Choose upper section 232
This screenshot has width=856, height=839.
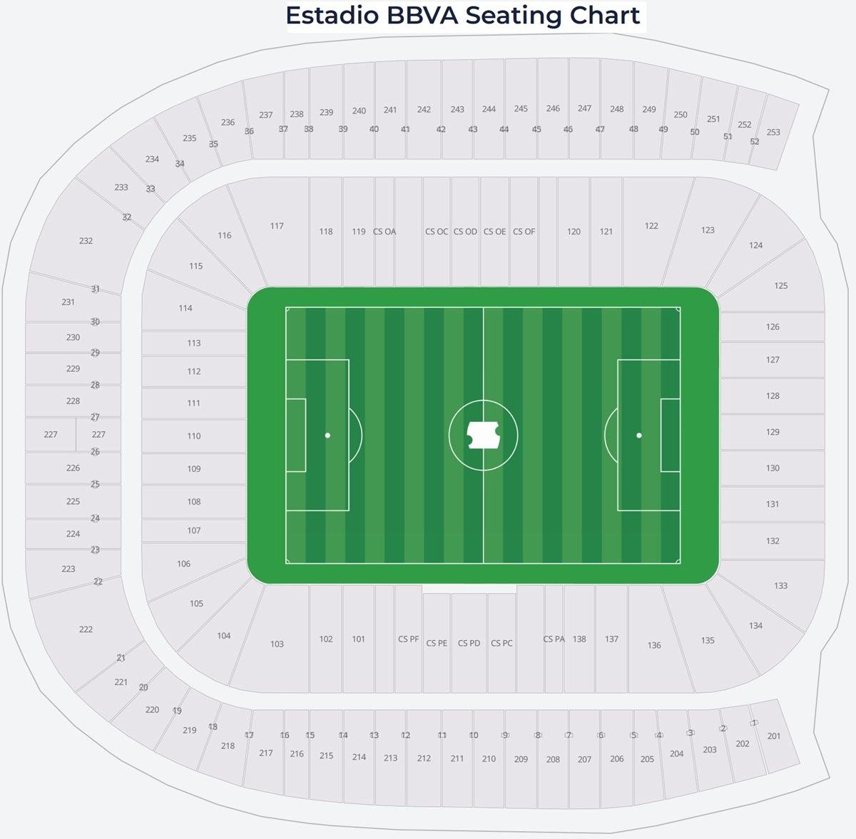point(86,241)
